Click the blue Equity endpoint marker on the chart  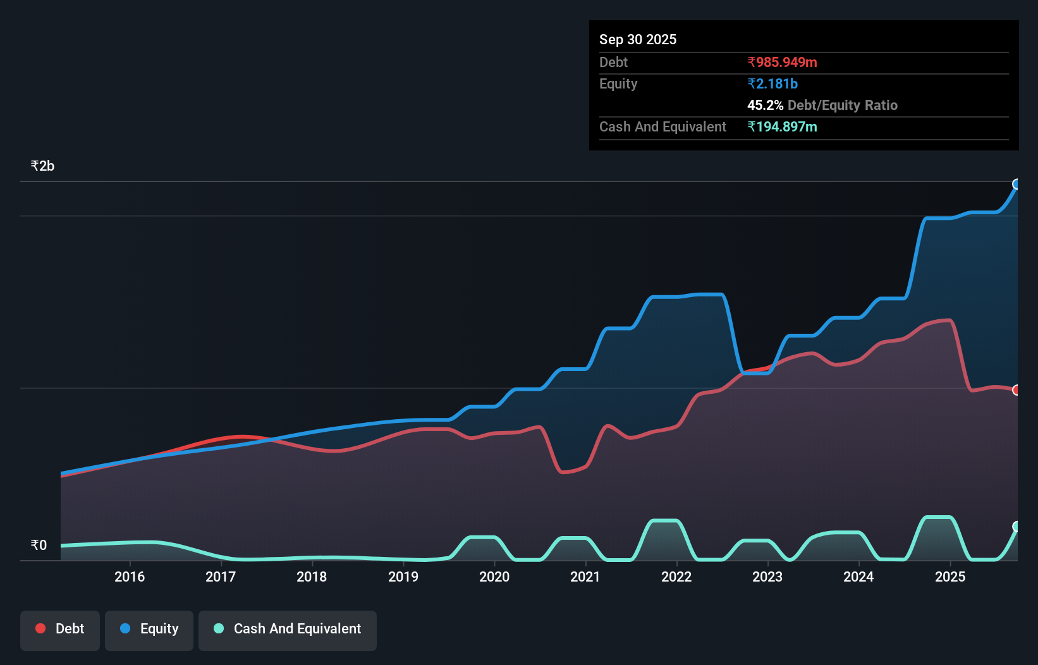(1017, 185)
